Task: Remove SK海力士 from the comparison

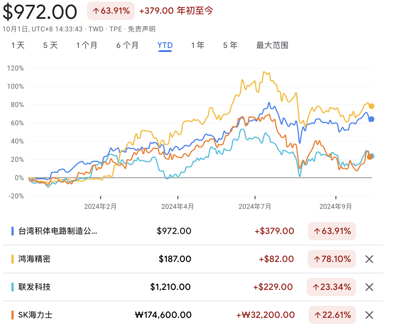Action: click(x=369, y=315)
